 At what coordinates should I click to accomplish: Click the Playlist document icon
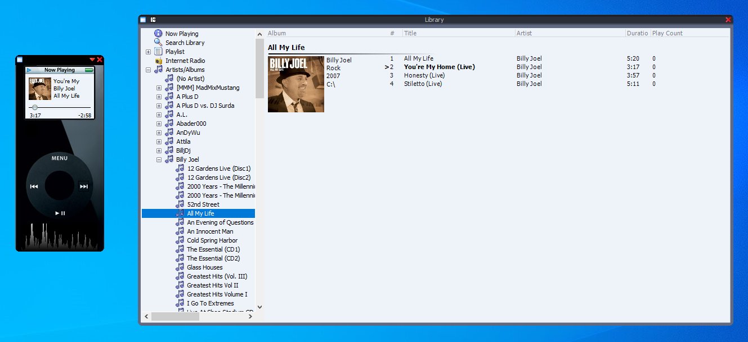point(158,52)
